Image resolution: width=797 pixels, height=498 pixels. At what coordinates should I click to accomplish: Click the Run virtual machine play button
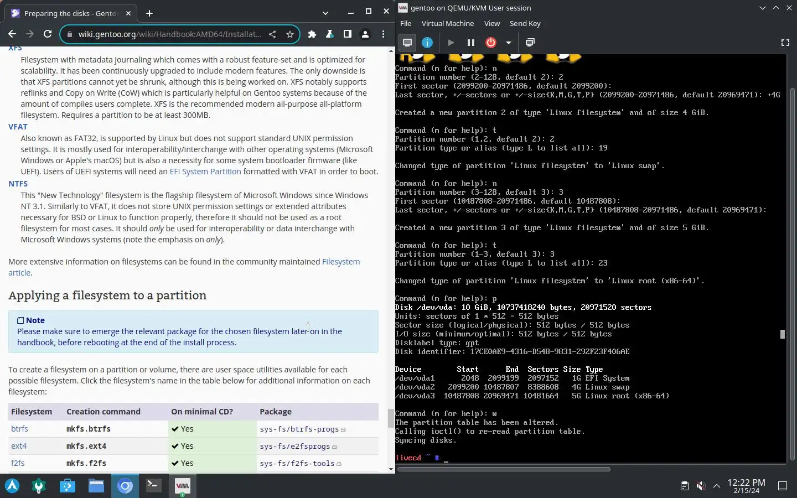point(451,43)
